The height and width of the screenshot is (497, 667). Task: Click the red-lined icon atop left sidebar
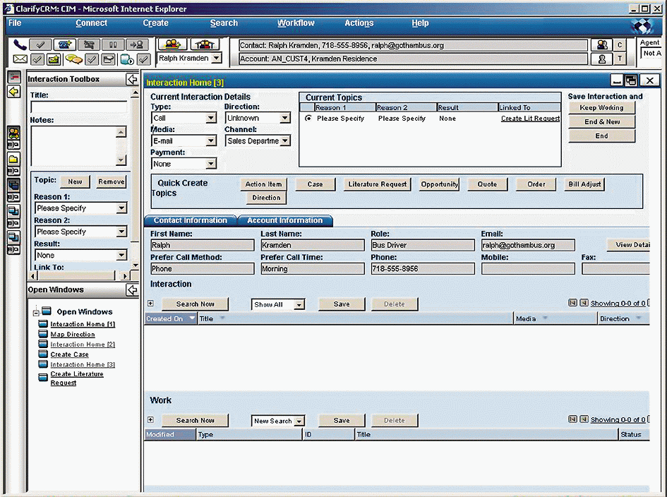14,77
